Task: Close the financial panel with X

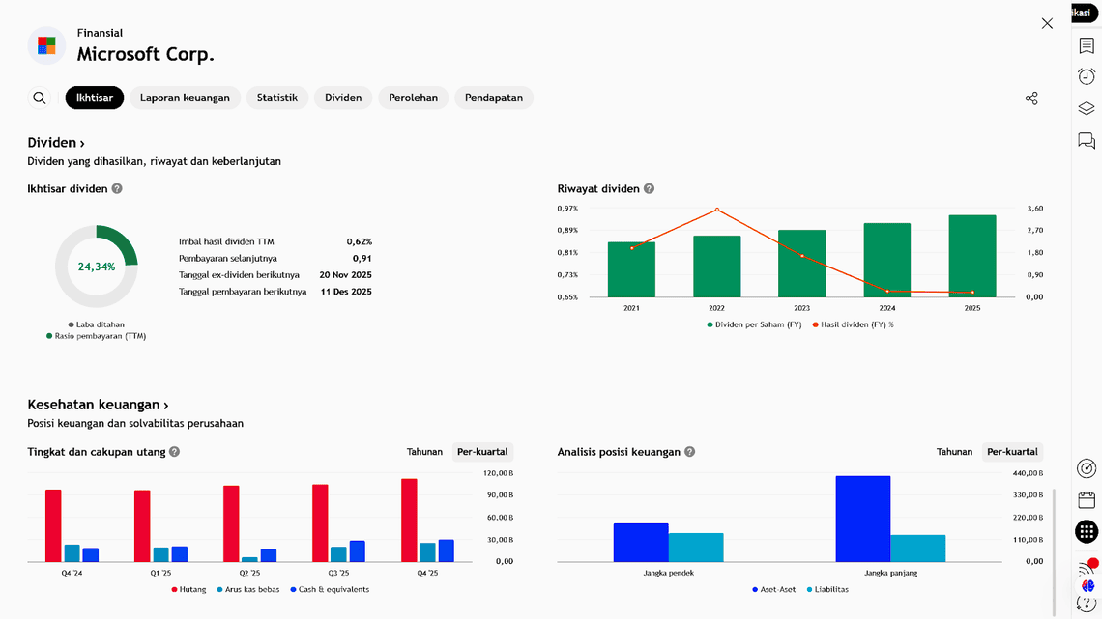Action: tap(1047, 23)
